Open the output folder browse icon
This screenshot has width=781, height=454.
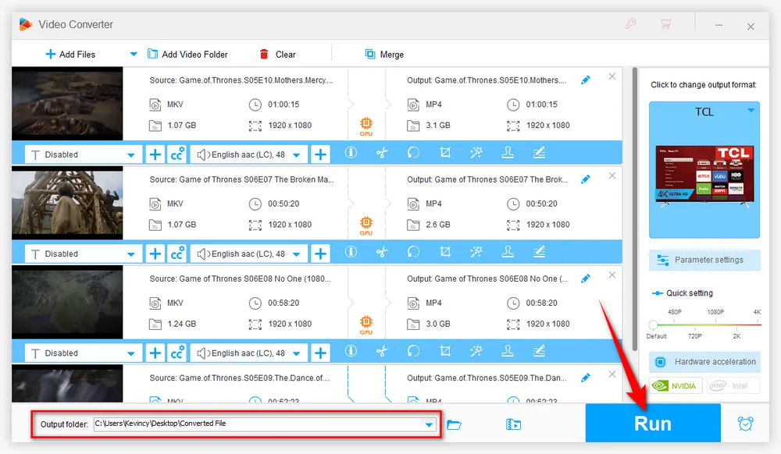coord(454,424)
